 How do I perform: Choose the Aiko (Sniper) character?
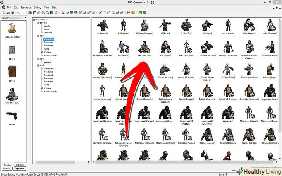point(165,48)
